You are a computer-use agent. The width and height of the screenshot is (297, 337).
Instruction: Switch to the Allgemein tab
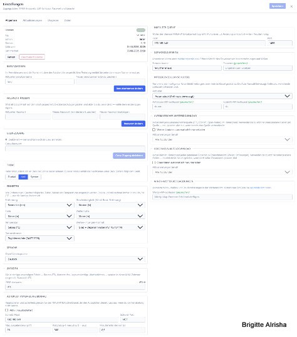tap(11, 21)
